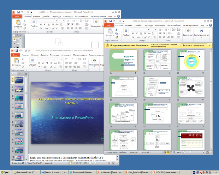The width and height of the screenshot is (219, 175).
Task: Open the Файл button in DOKLAD window
Action: 109,26
